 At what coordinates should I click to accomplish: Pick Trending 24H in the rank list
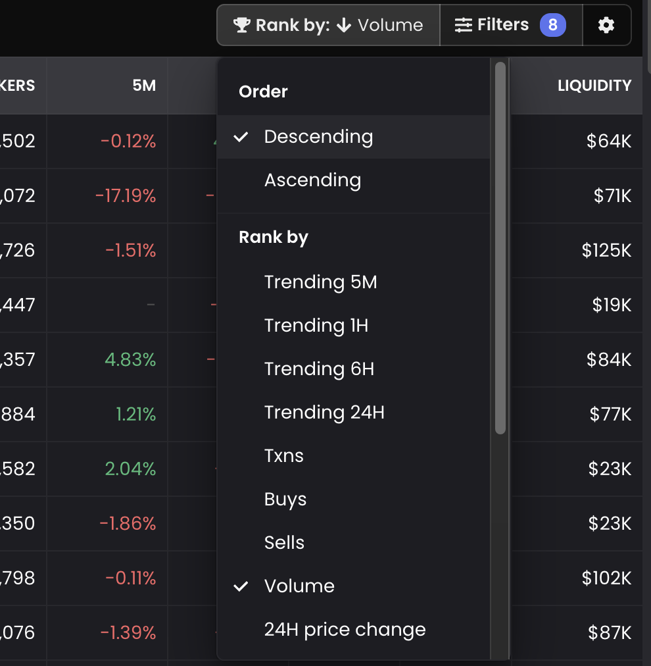pos(324,413)
